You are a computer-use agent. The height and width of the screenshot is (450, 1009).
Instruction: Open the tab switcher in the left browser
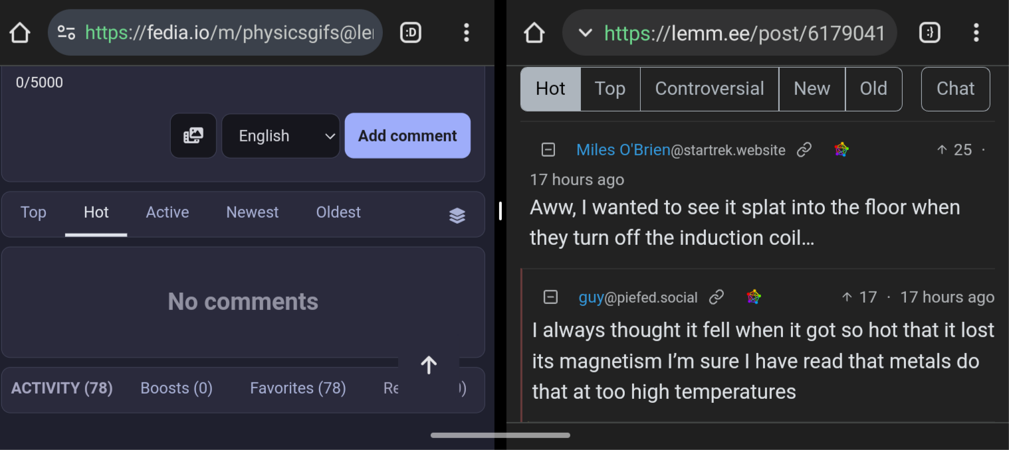click(411, 33)
